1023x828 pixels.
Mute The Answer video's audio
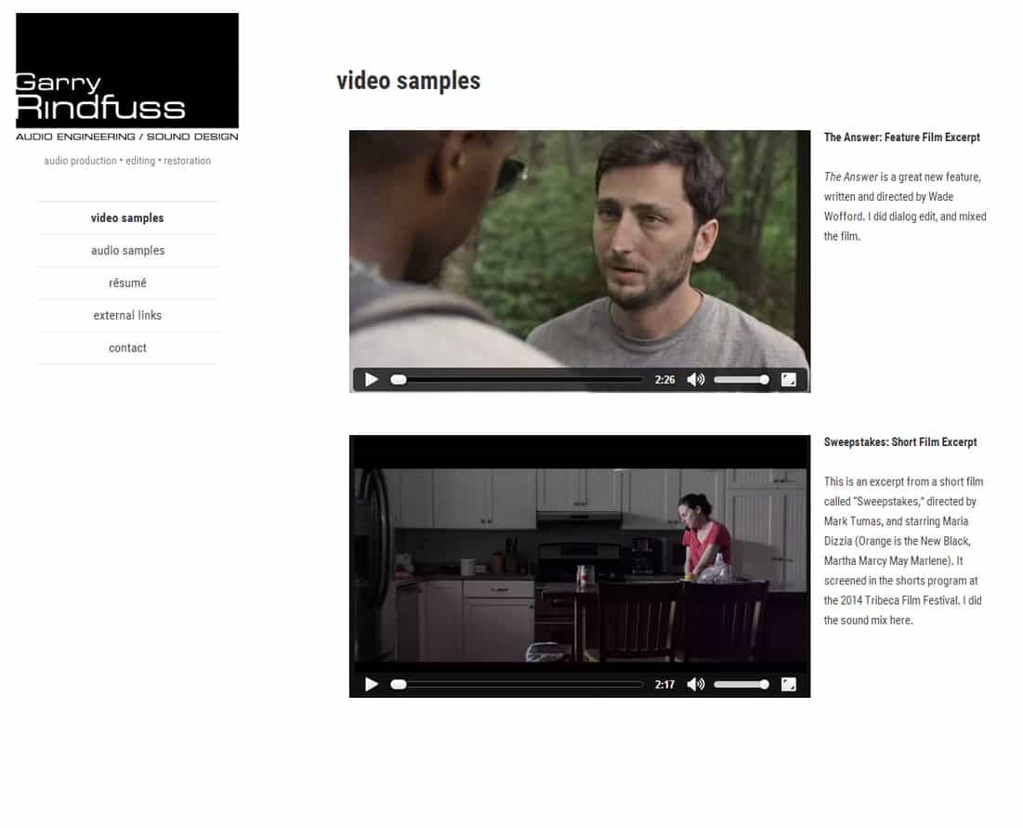(x=695, y=379)
